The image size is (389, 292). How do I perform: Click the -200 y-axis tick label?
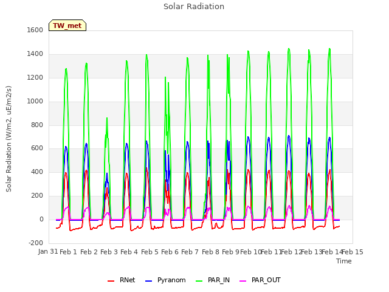click(36, 243)
